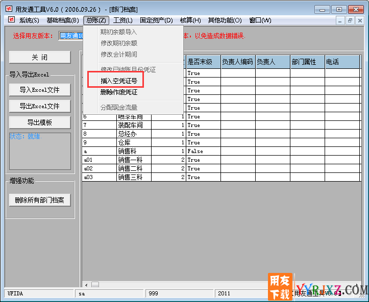Viewport: 369px width, 302px height.
Task: Select the a01 code cell
Action: 99,160
